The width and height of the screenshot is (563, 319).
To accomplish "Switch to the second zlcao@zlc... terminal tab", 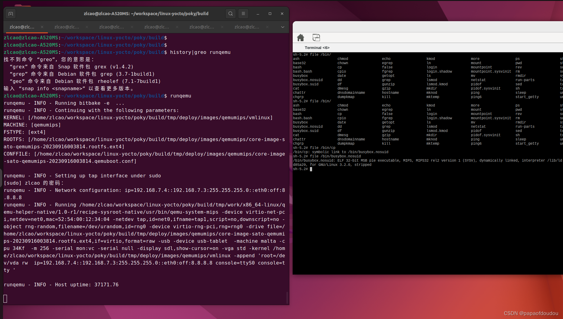I will click(67, 27).
